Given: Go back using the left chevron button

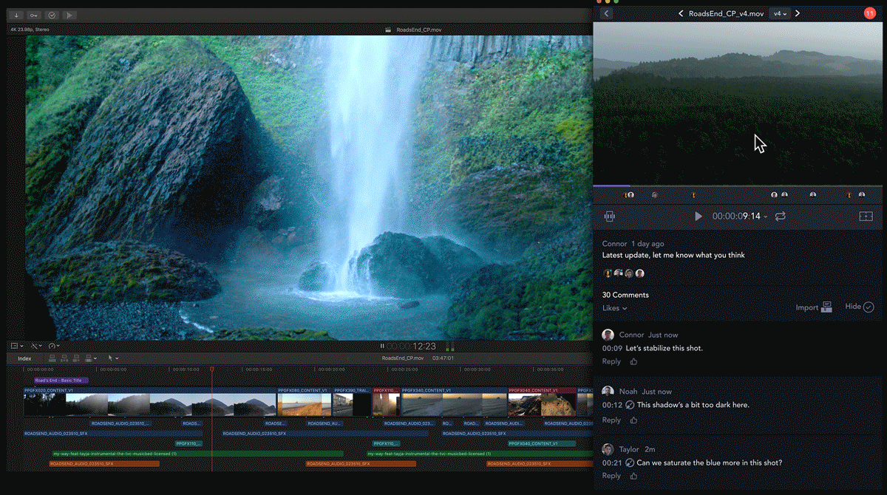Looking at the screenshot, I should point(606,13).
